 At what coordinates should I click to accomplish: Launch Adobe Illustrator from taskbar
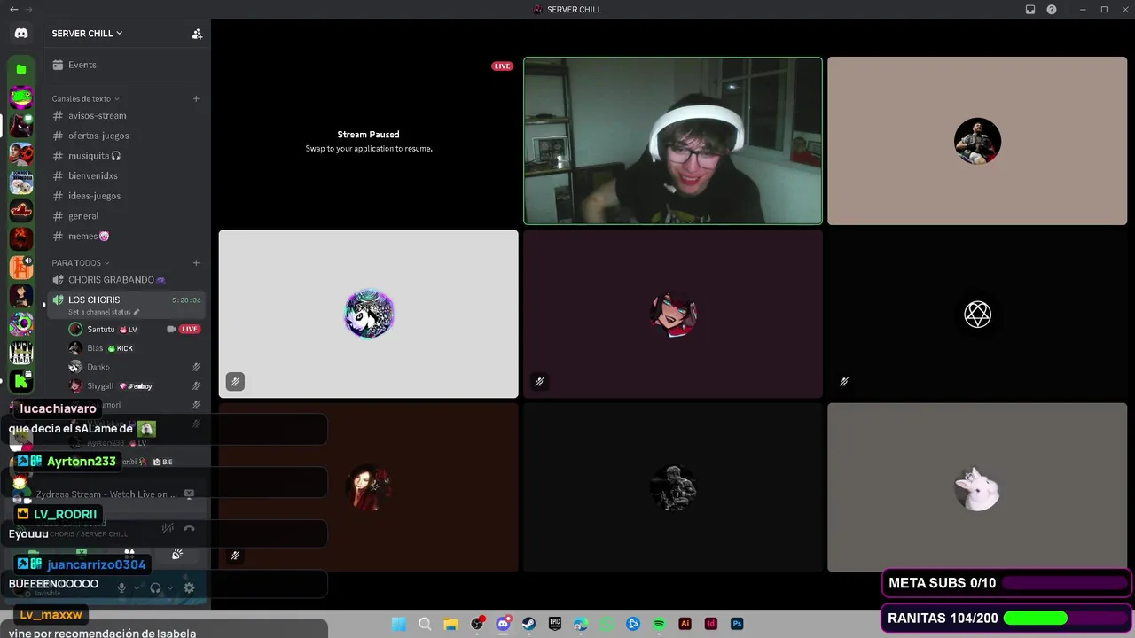[685, 624]
